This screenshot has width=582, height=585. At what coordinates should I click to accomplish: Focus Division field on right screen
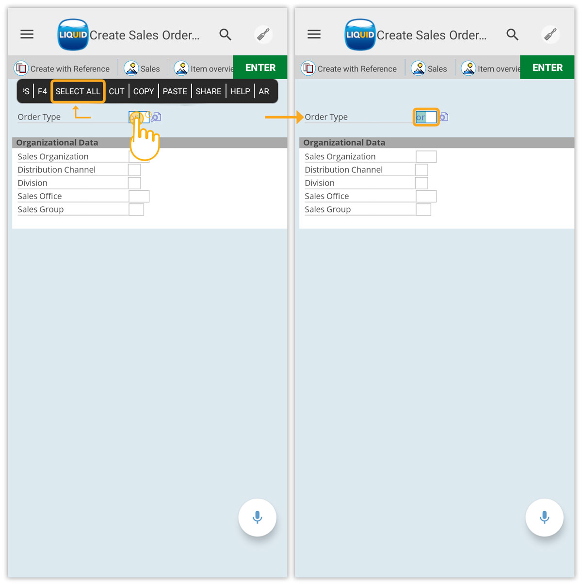pos(421,183)
